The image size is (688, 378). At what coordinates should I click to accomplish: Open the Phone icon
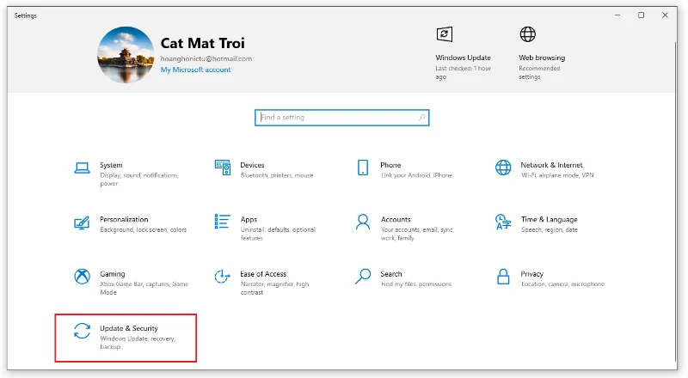[x=363, y=168]
